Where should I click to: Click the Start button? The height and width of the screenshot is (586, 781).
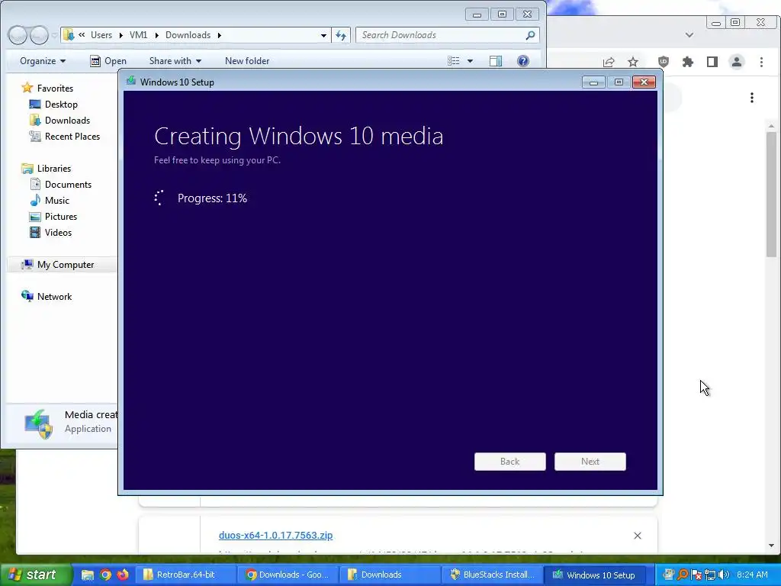pos(35,575)
